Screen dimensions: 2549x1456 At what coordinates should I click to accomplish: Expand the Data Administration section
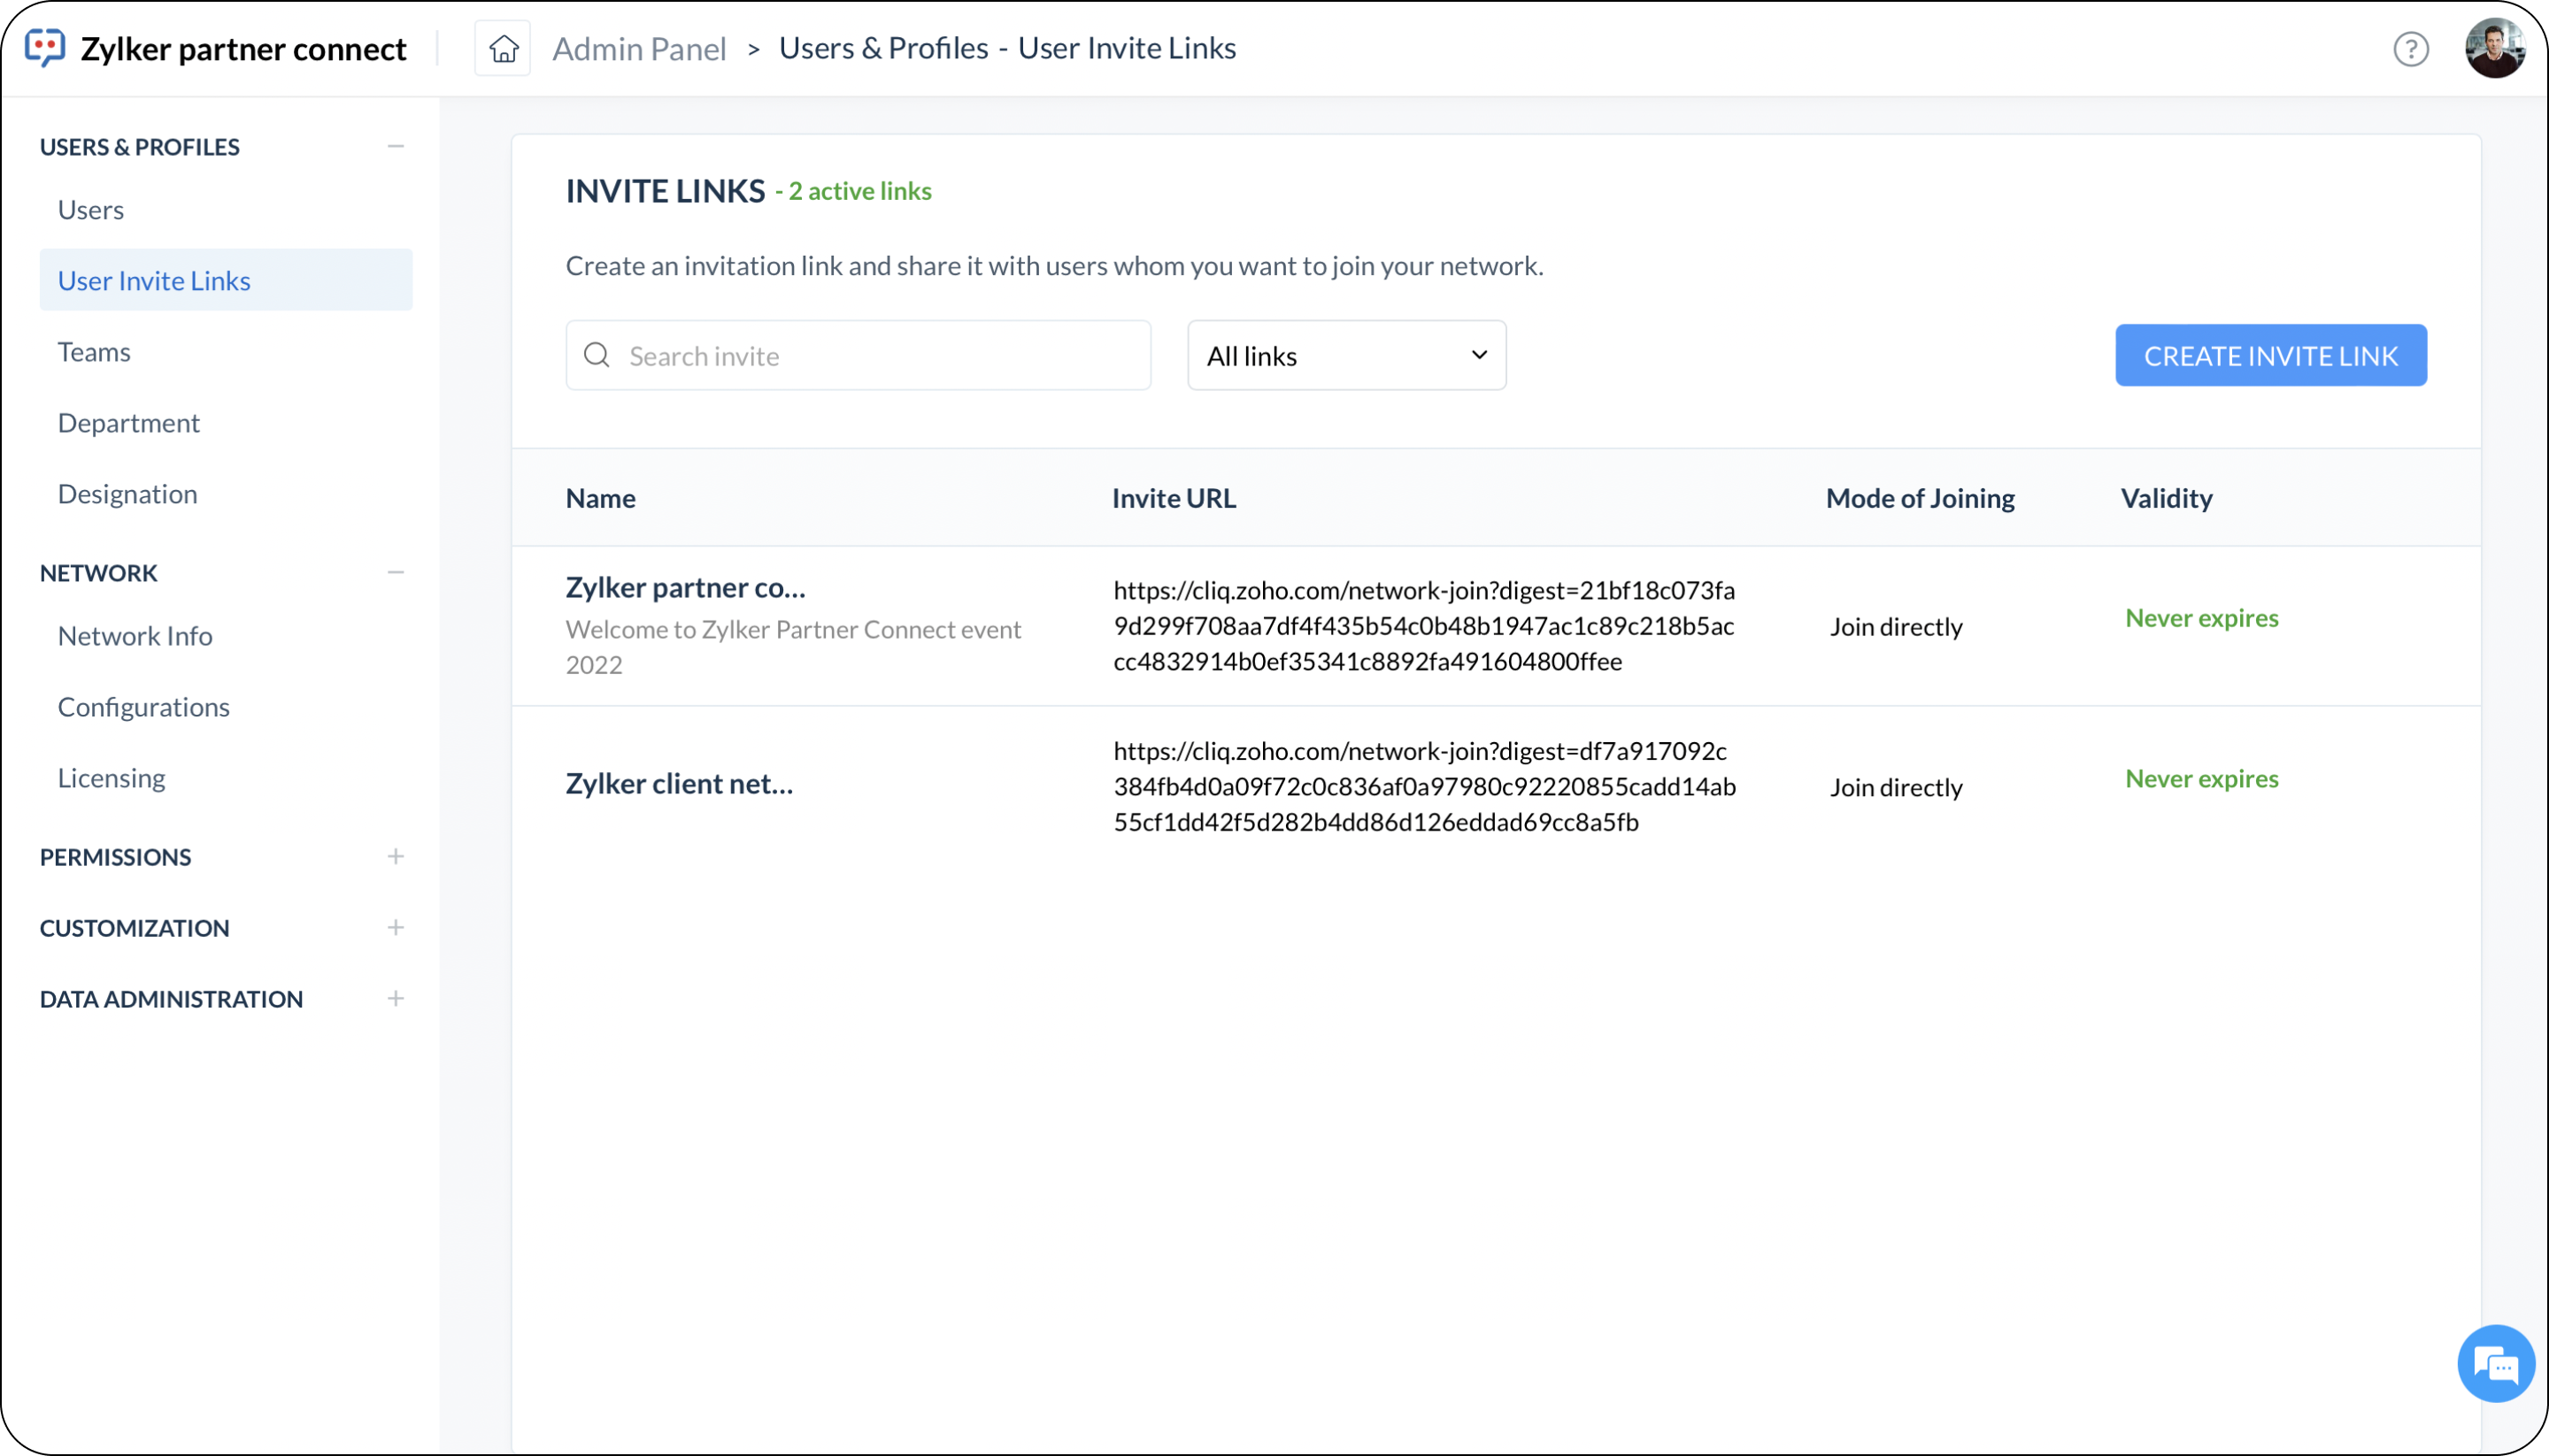[397, 999]
